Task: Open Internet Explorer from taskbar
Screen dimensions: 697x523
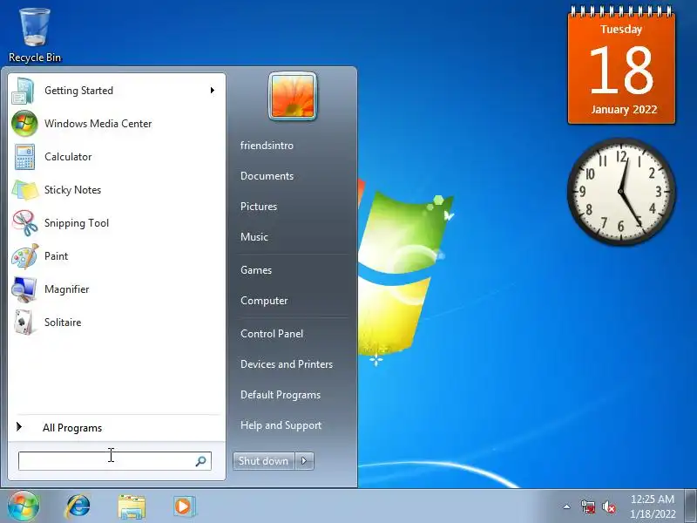Action: click(x=78, y=506)
